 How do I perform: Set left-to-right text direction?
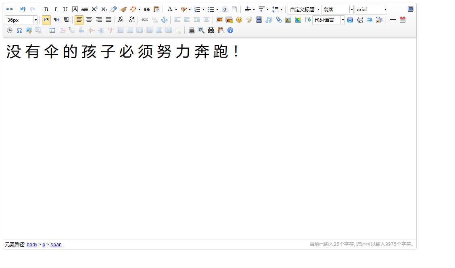[46, 20]
